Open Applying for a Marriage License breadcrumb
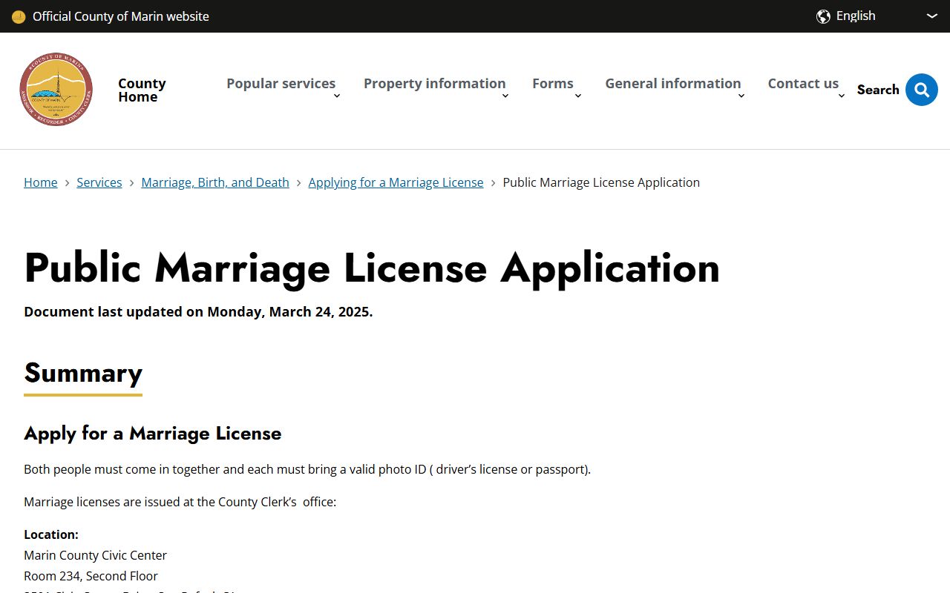 click(x=396, y=182)
